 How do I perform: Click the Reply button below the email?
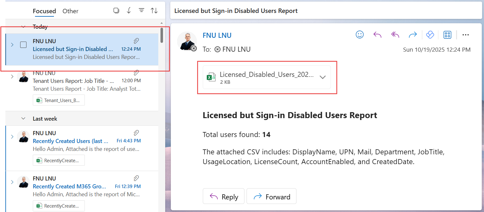(224, 196)
